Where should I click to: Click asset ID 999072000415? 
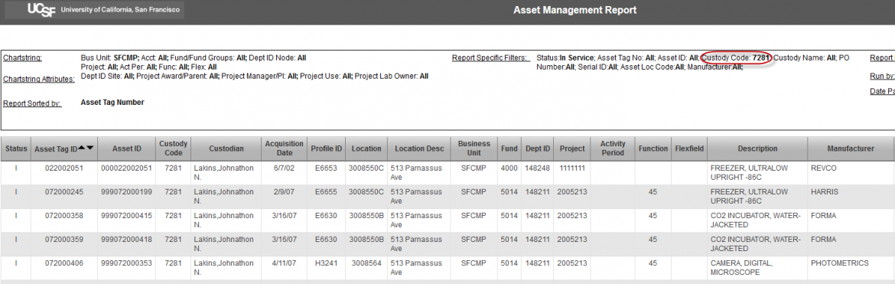[126, 216]
